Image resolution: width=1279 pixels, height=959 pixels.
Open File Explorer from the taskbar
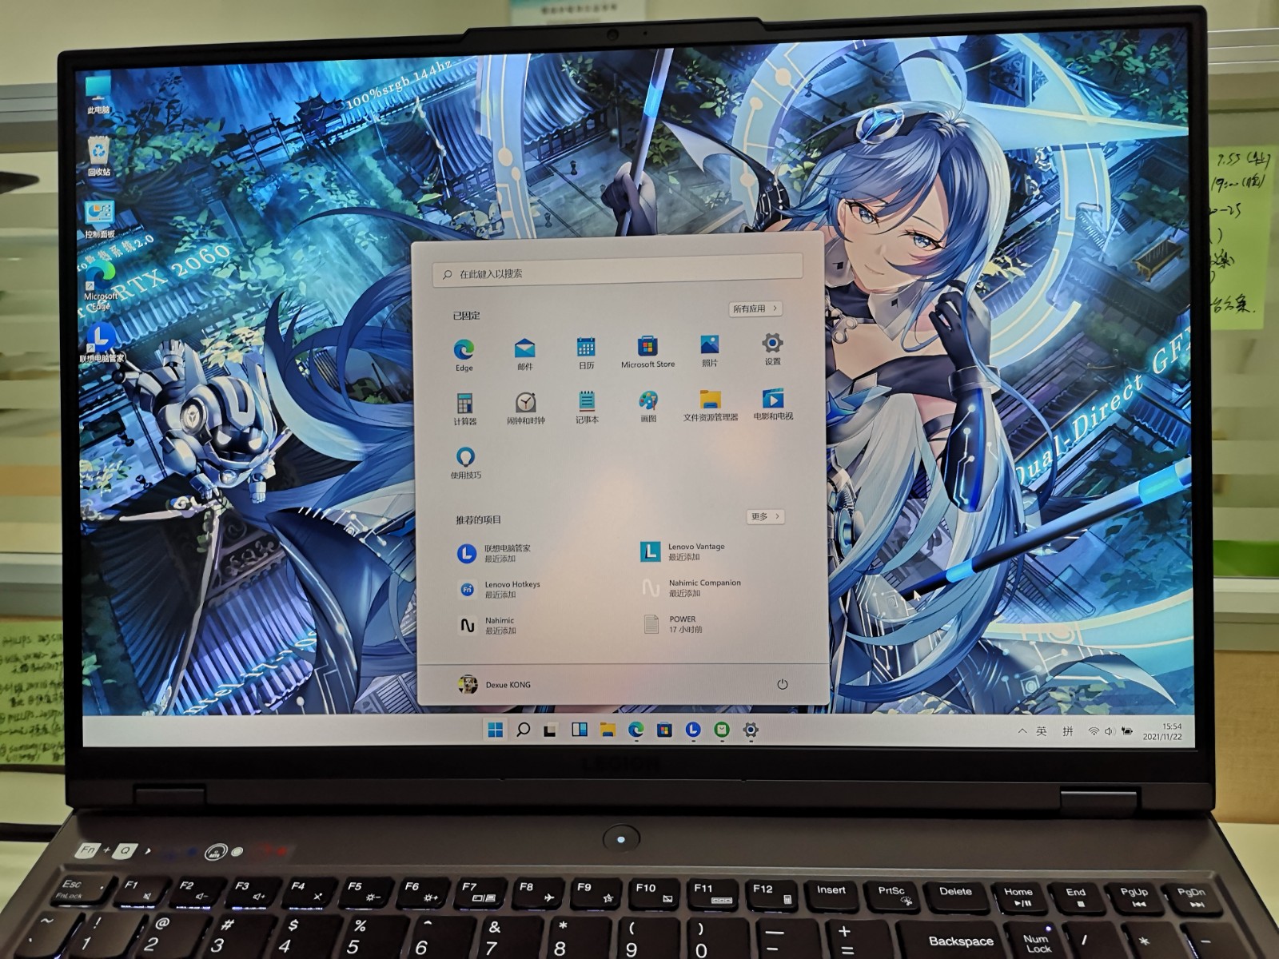pos(608,729)
